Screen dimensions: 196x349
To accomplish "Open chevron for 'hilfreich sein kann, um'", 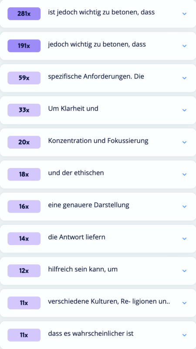I will pos(184,270).
